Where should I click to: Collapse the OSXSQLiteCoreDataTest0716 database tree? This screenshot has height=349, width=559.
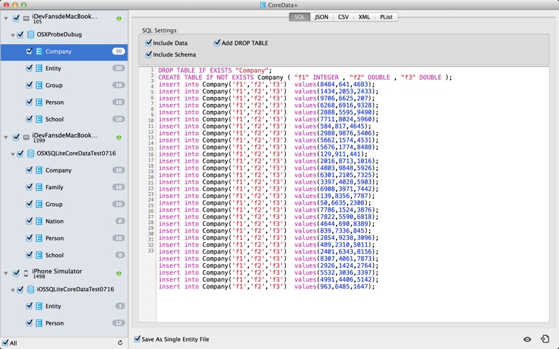[x=13, y=154]
